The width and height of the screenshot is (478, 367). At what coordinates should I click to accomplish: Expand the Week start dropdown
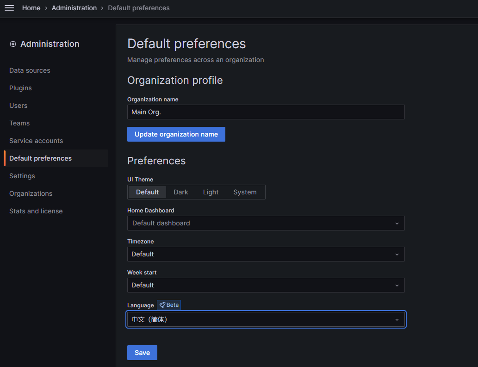point(266,285)
